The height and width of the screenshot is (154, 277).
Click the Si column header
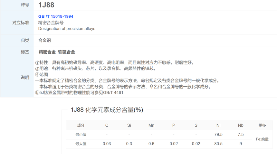(x=129, y=125)
